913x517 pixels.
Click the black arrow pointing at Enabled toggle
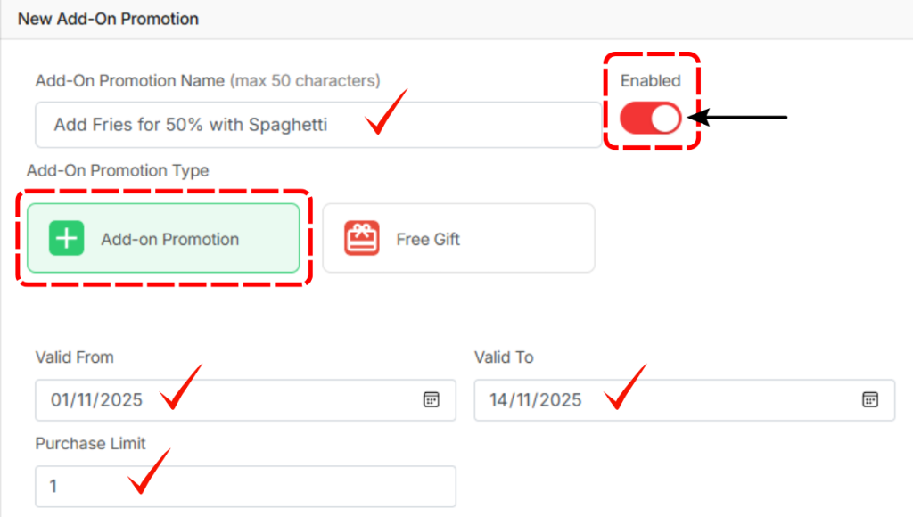[x=740, y=117]
